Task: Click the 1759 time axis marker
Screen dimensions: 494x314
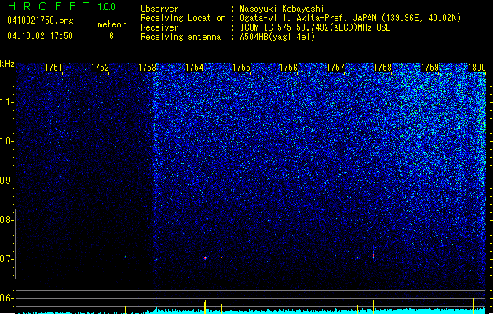Action: [x=430, y=68]
